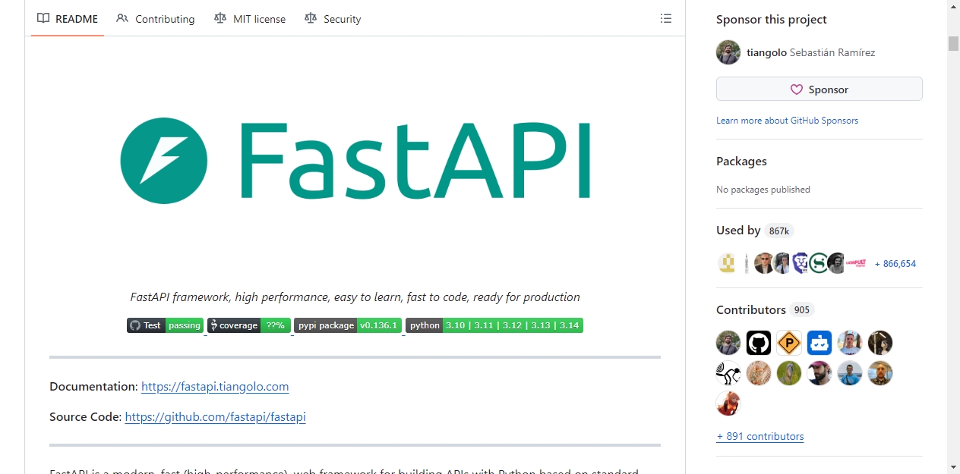Click the yellow pixel-figure Used-by avatar
960x474 pixels.
(727, 263)
